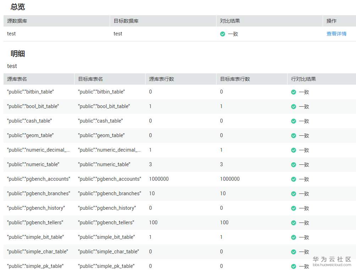Image resolution: width=356 pixels, height=270 pixels.
Task: Click target row count 10 for pgbench_branches
Action: (223, 193)
